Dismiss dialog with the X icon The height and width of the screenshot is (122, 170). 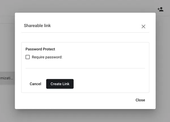143,26
